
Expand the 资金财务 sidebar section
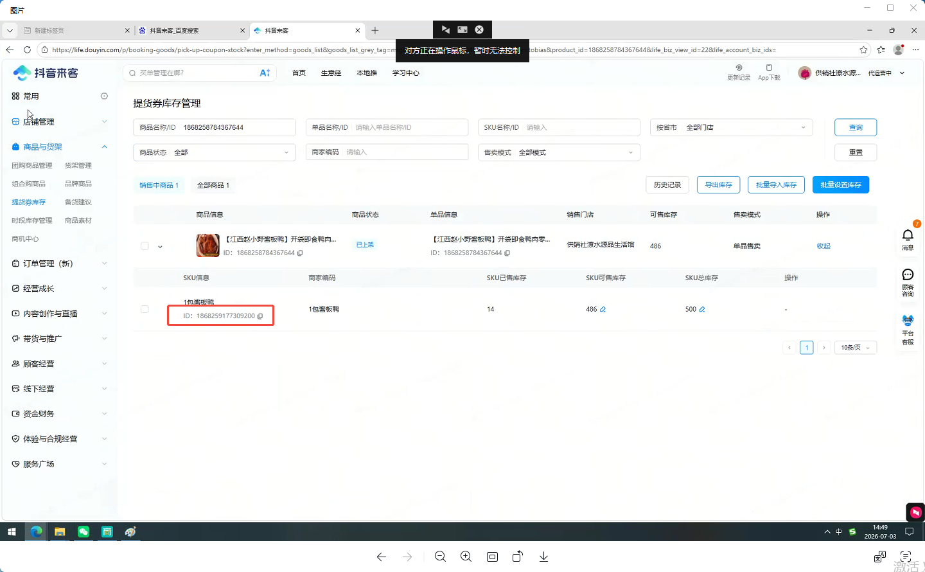click(x=60, y=414)
